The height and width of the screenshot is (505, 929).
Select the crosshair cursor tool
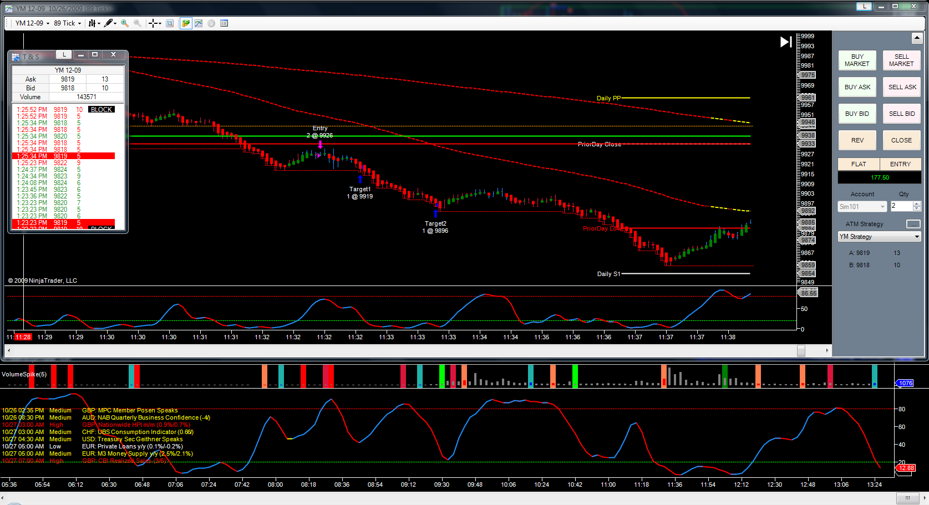153,23
